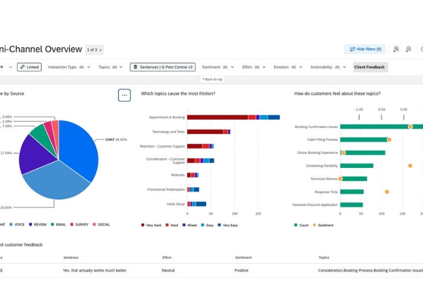Expand the Sentiment filter dropdown
The height and width of the screenshot is (302, 423).
click(218, 67)
